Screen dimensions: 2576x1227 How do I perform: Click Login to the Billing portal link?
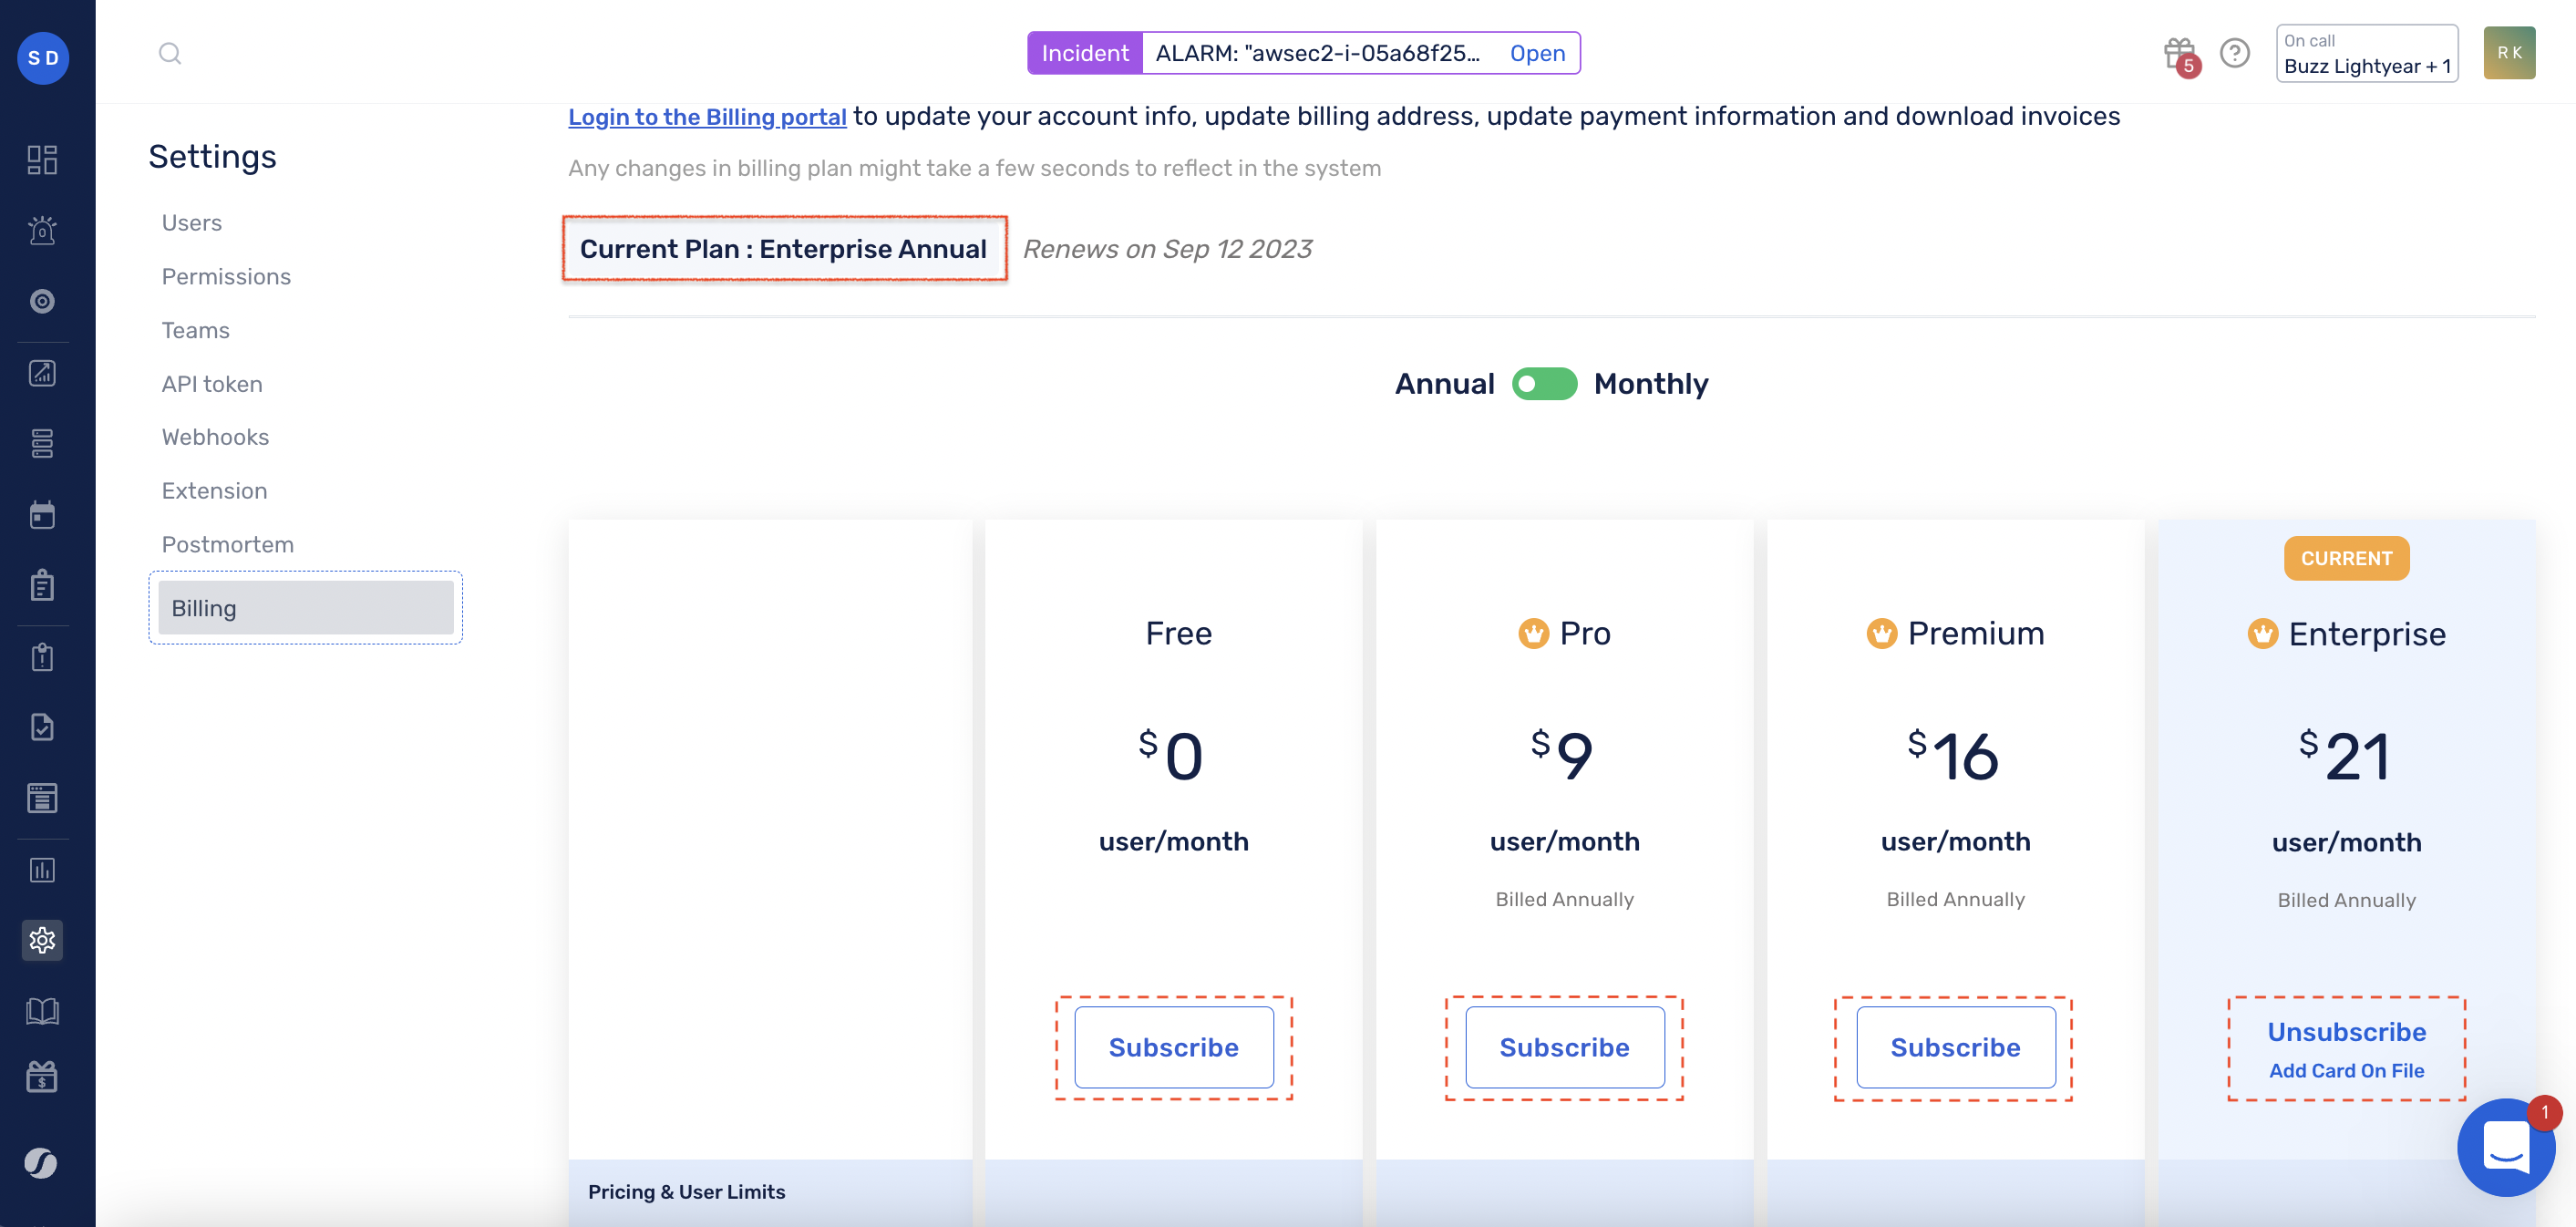tap(707, 117)
